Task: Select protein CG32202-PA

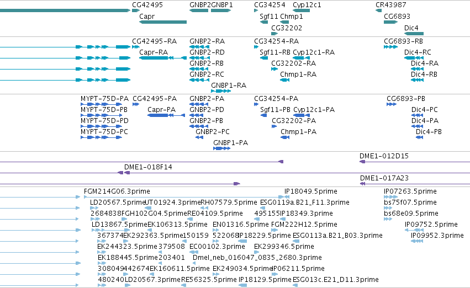Action: [x=294, y=121]
